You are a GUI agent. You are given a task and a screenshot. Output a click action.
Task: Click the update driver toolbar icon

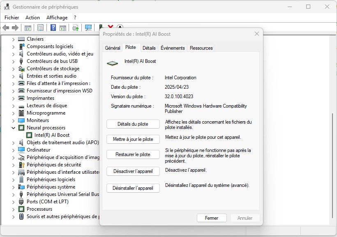76,28
